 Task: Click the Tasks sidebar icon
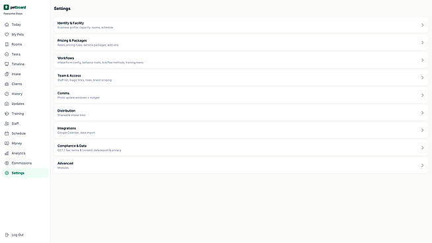pyautogui.click(x=7, y=54)
